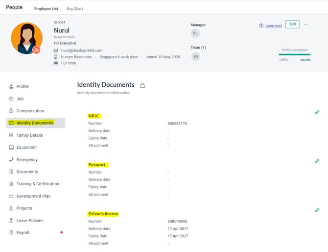Click the email address nurul@alaskapteltd.com

(82, 50)
